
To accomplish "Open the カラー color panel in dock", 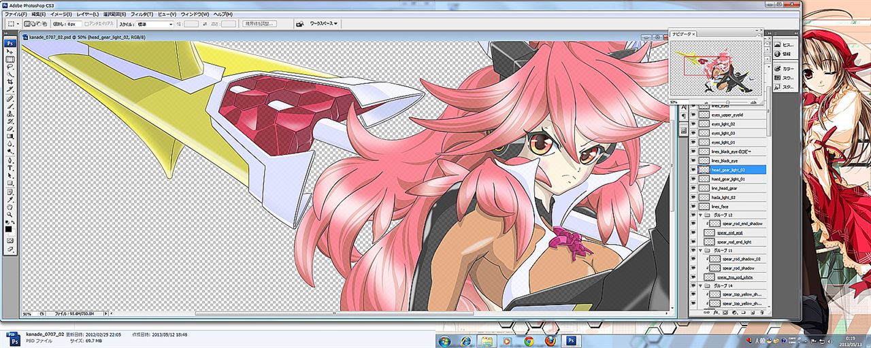I will pyautogui.click(x=785, y=69).
